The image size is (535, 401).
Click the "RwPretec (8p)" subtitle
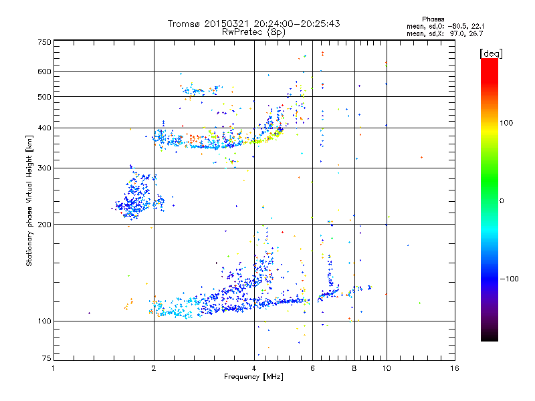(x=253, y=32)
